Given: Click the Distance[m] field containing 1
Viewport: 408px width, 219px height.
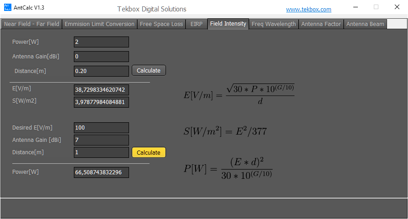Looking at the screenshot, I should pyautogui.click(x=101, y=152).
